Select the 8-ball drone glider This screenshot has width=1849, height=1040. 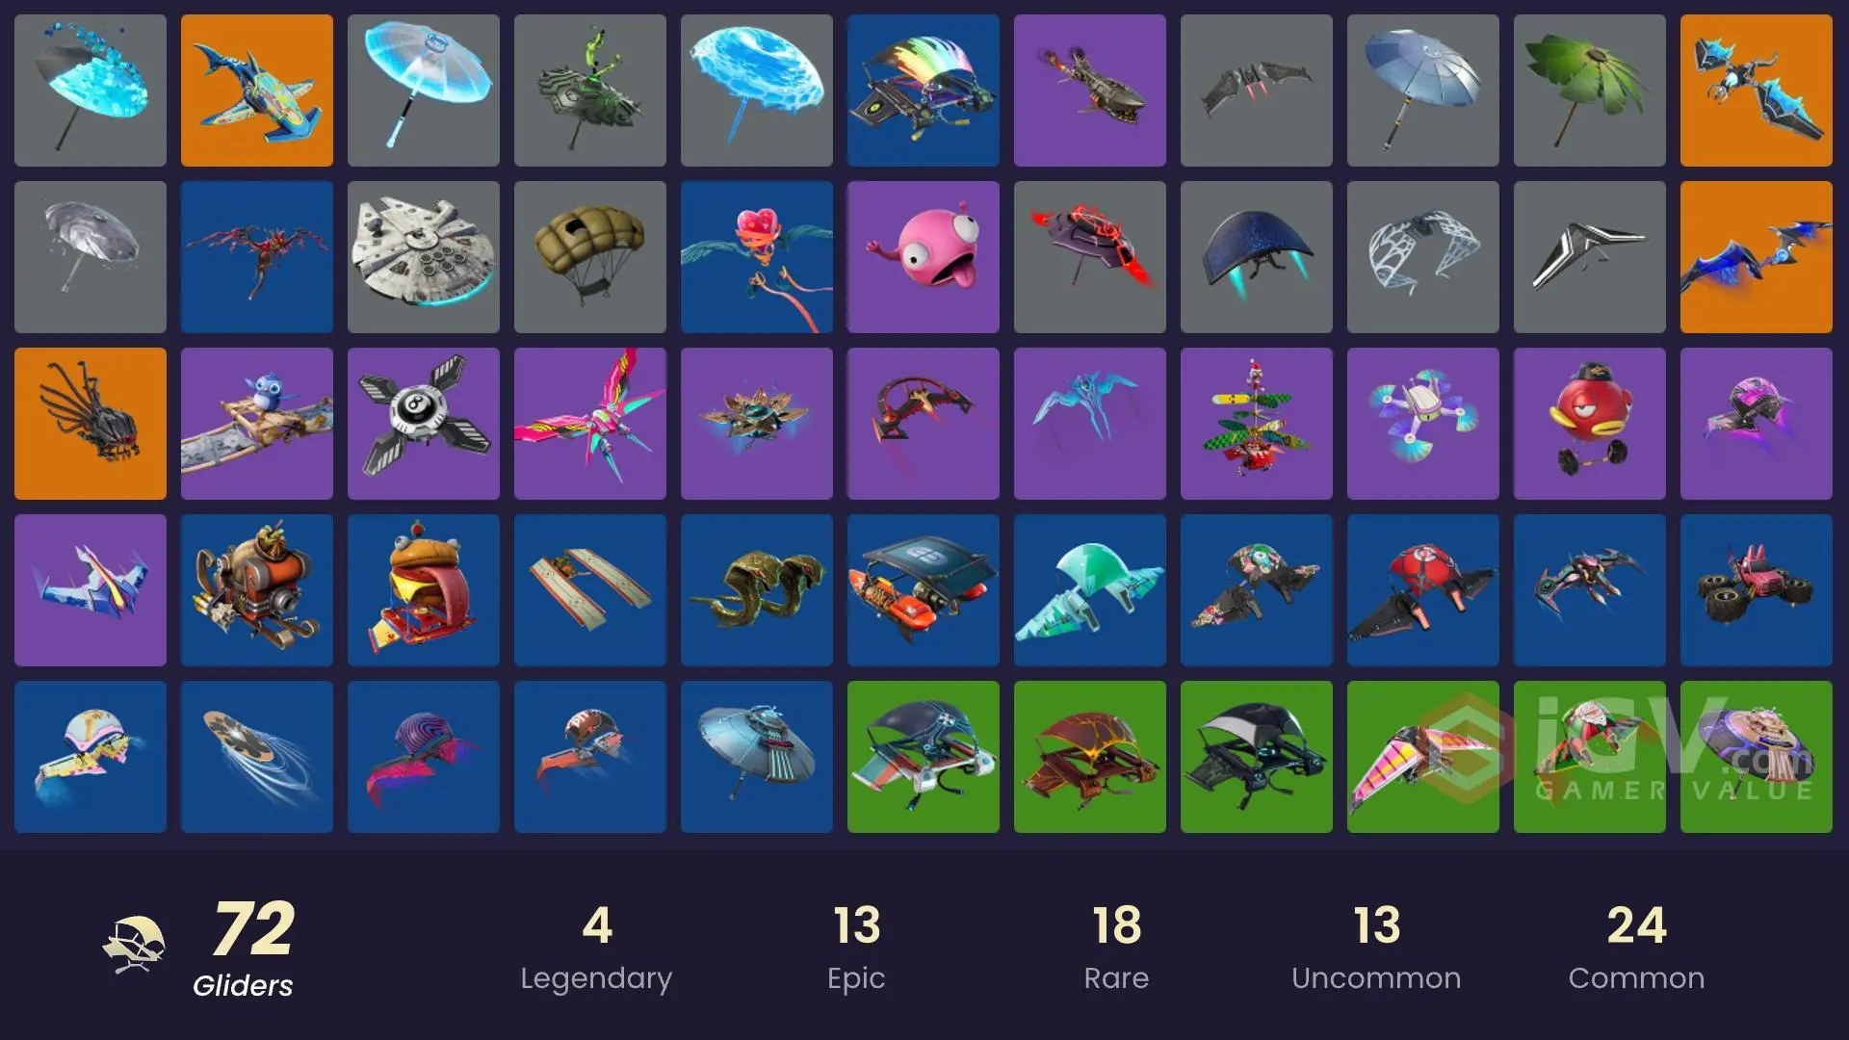(x=424, y=424)
